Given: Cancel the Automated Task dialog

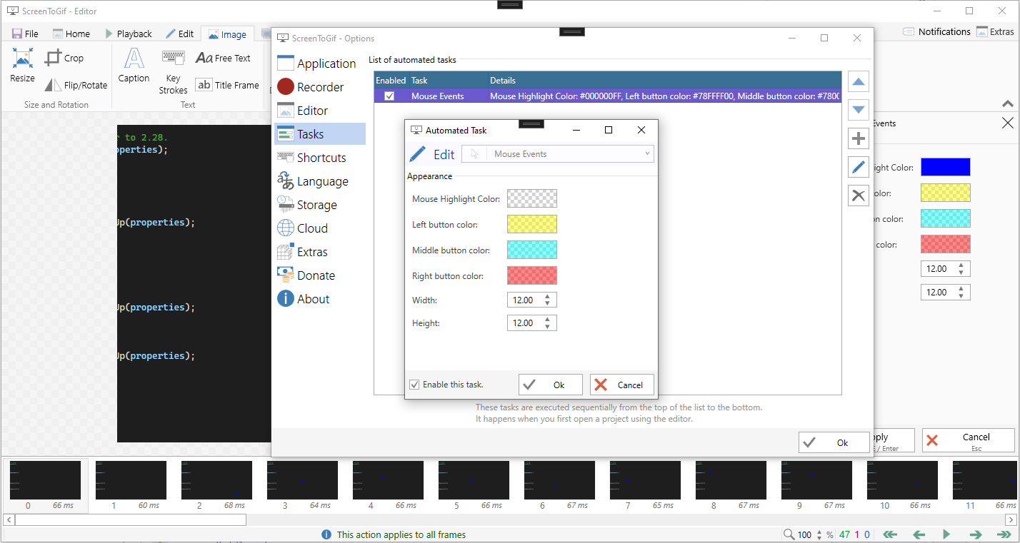Looking at the screenshot, I should pyautogui.click(x=621, y=385).
